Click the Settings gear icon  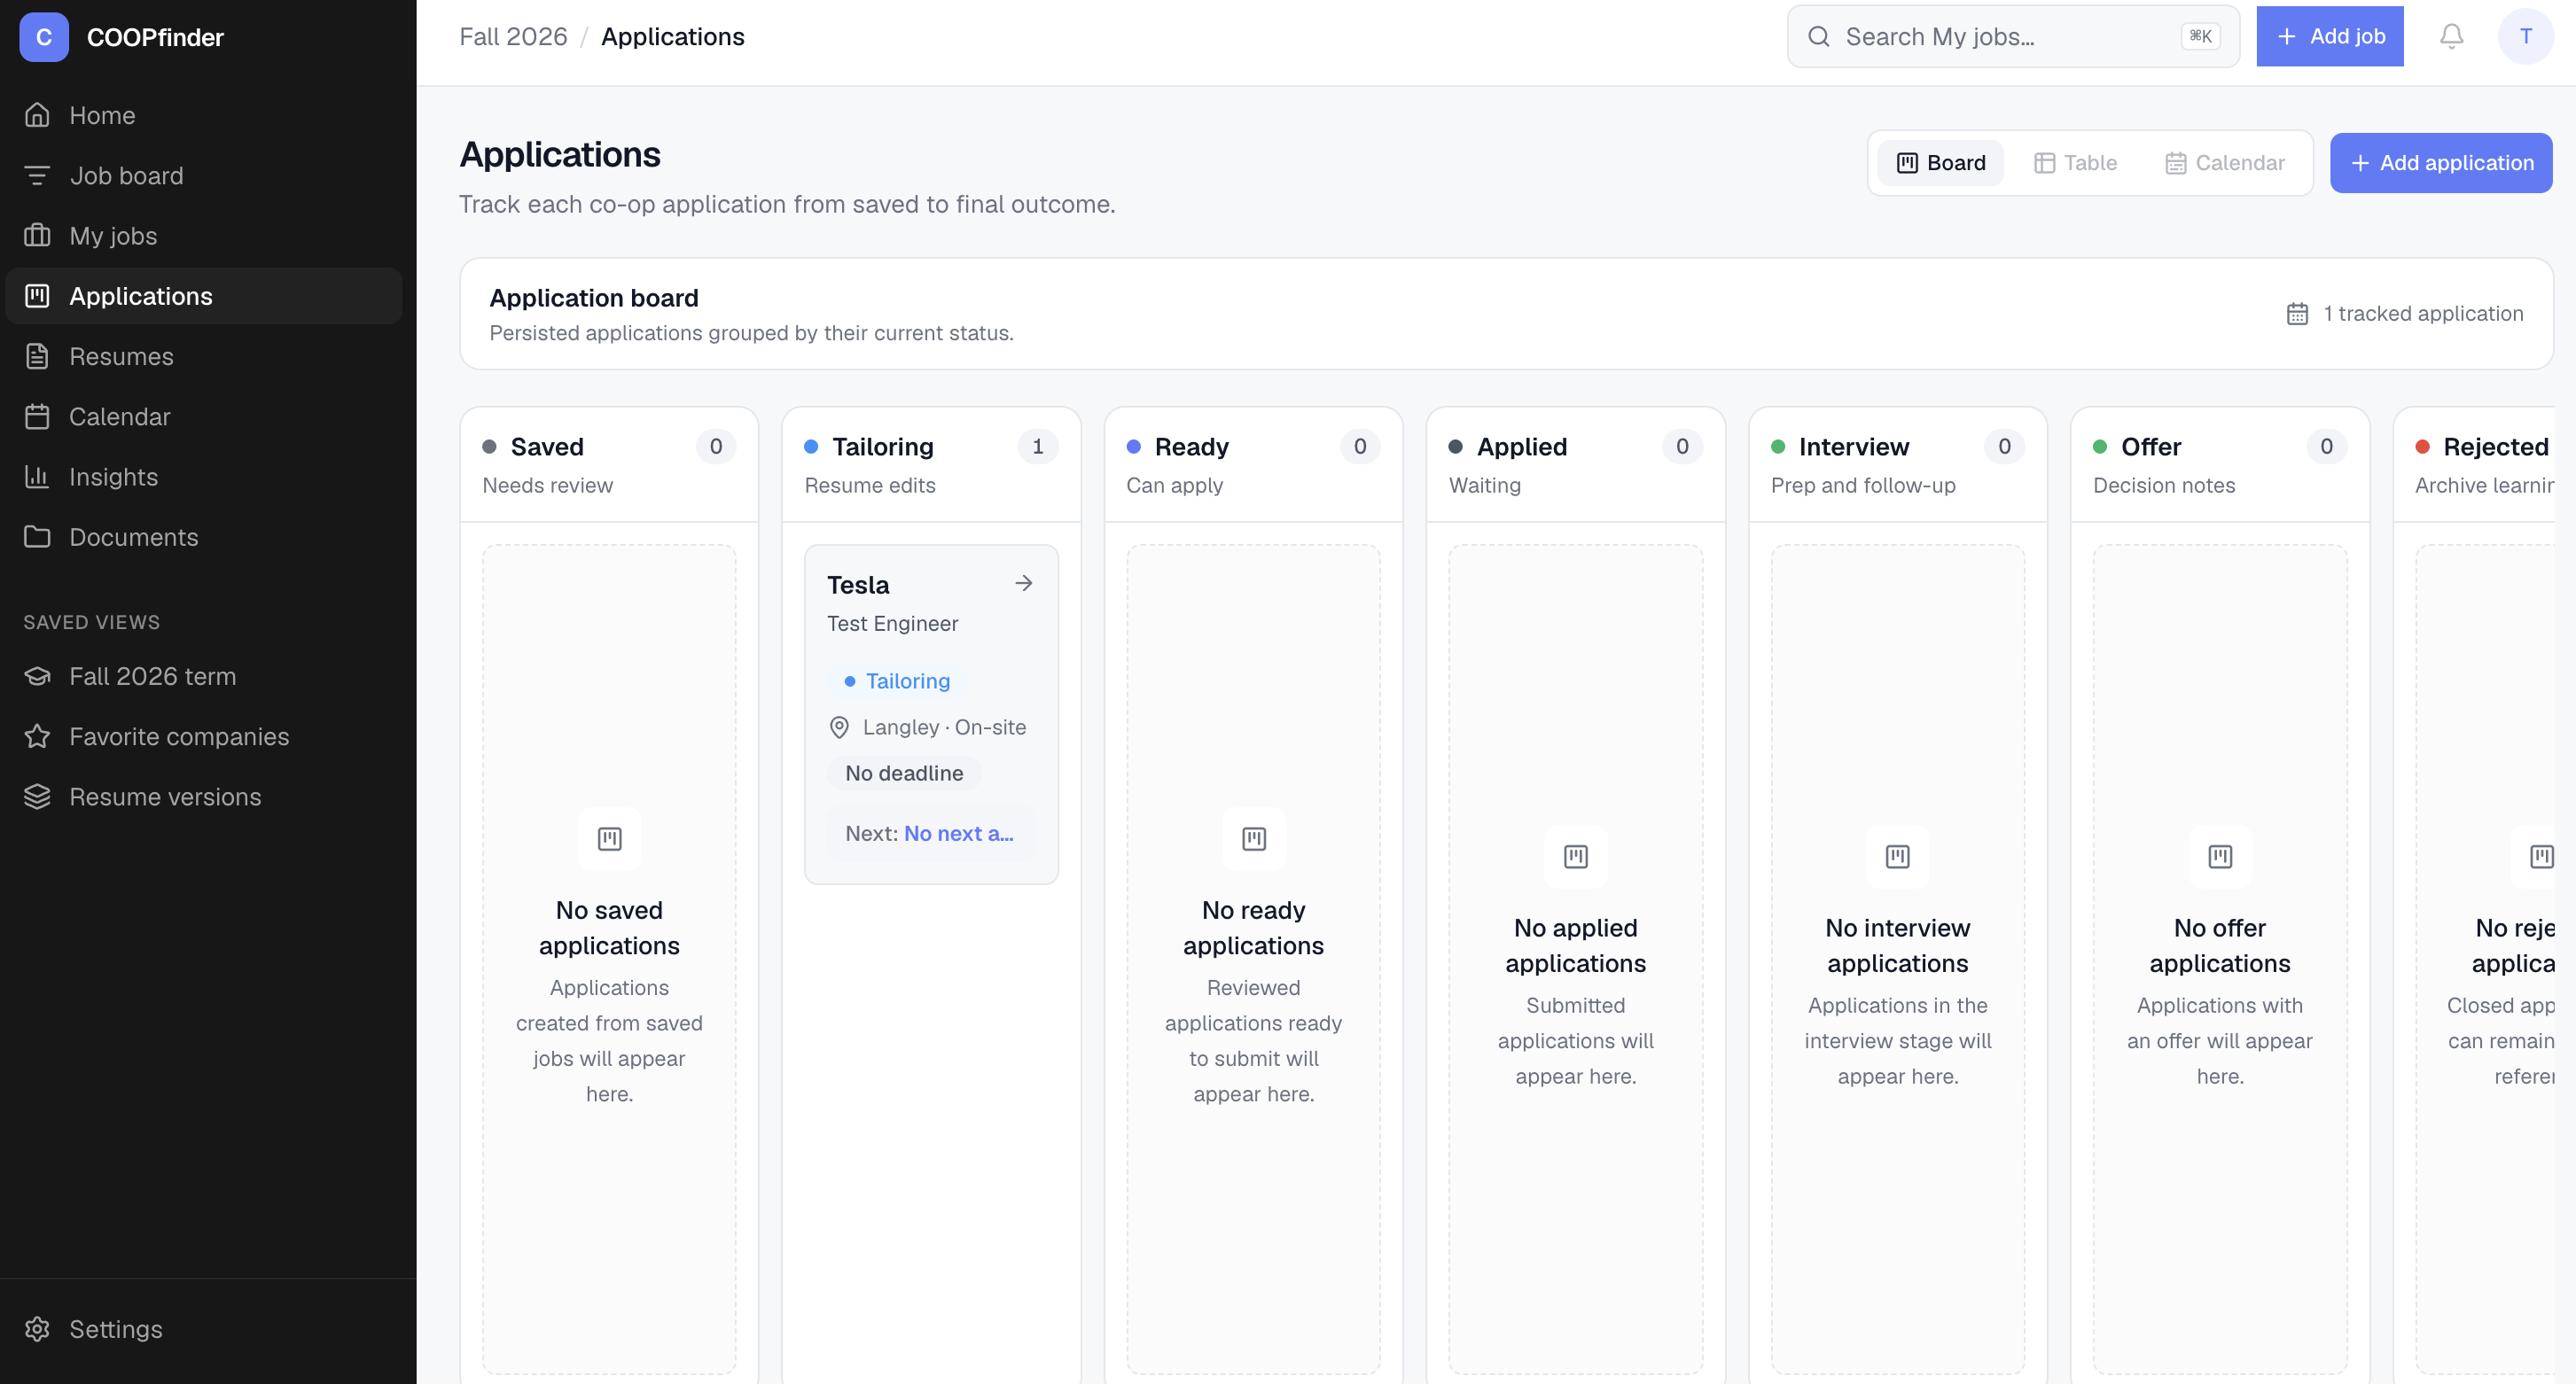(37, 1329)
